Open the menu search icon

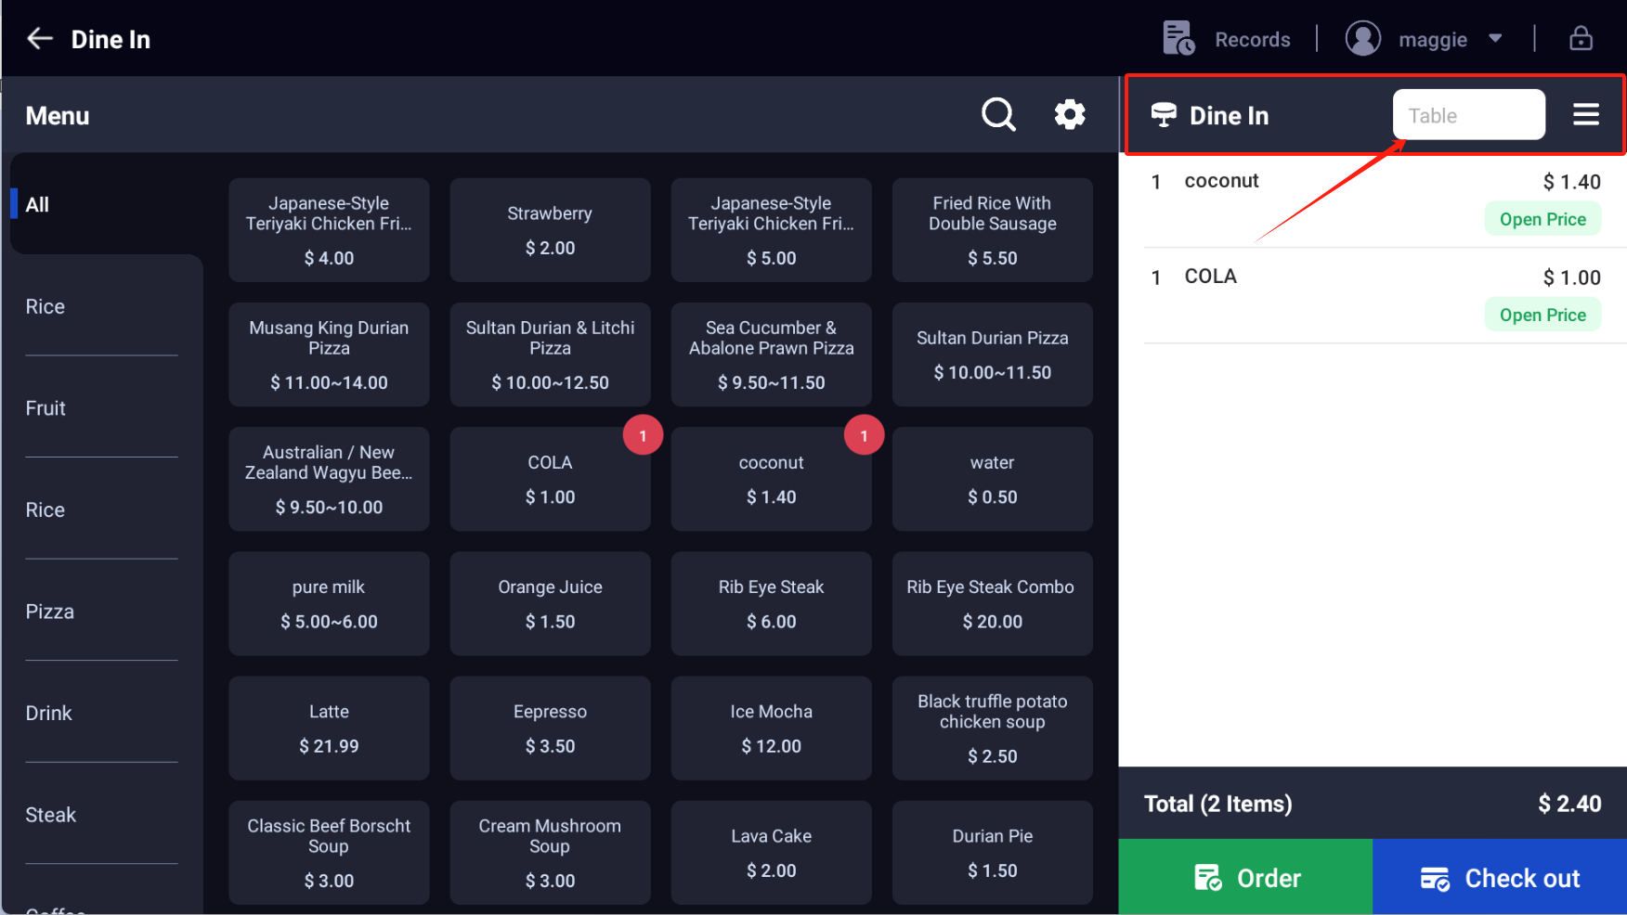tap(998, 114)
